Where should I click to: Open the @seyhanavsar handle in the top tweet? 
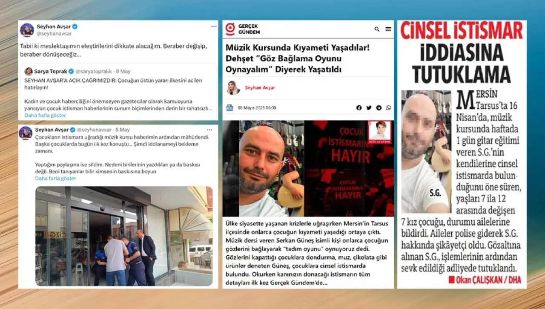coord(54,33)
